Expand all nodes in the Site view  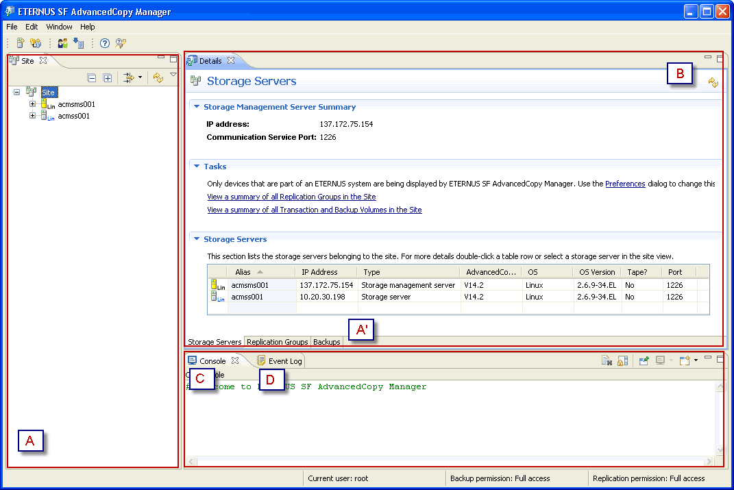(107, 77)
